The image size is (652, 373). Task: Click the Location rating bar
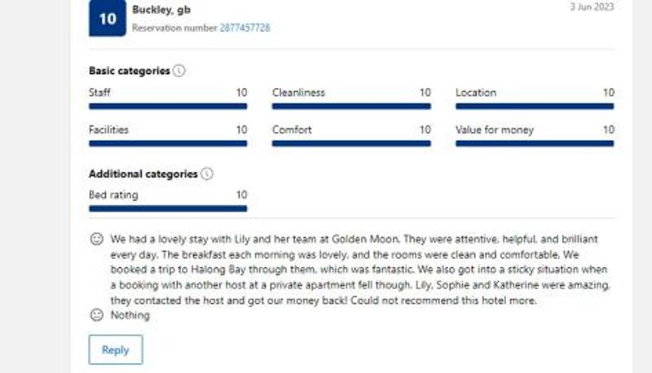tap(535, 107)
